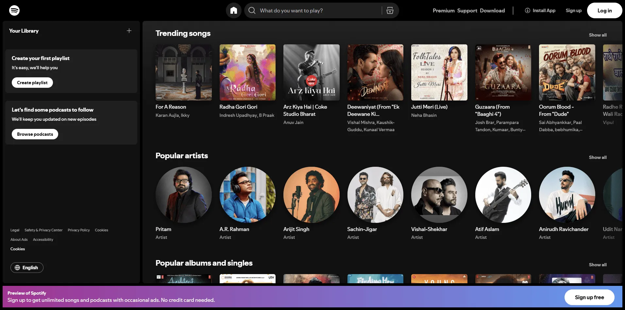This screenshot has height=310, width=625.
Task: Click the plus icon in Your Library
Action: coord(129,31)
